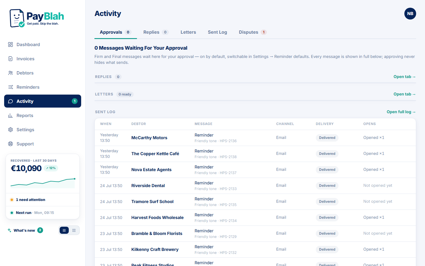Click Not opened yet for Tramore Surf School
Viewport: 425px width, 266px height.
pyautogui.click(x=378, y=201)
